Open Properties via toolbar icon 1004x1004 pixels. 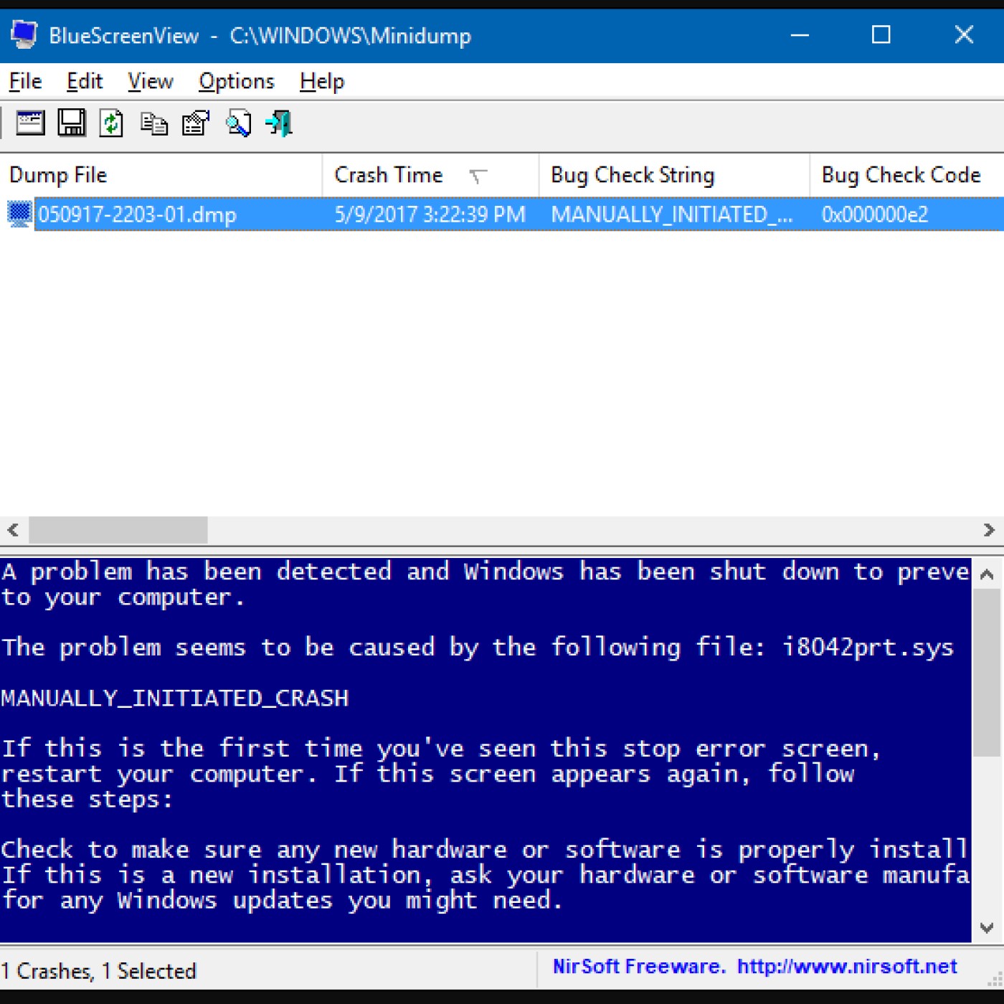pos(196,123)
